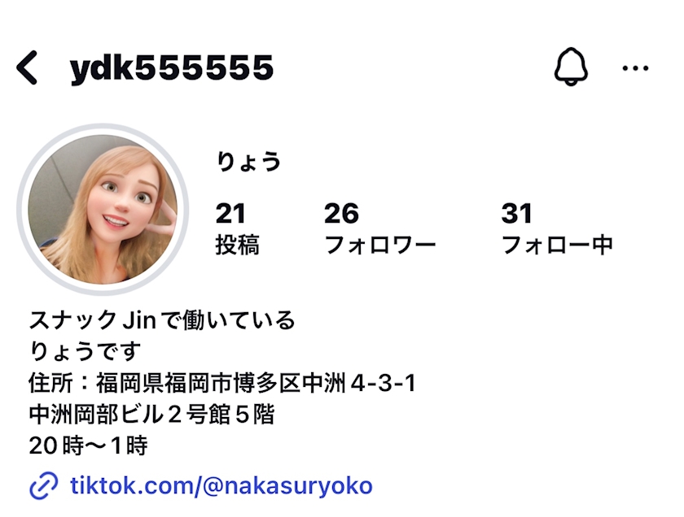This screenshot has height=517, width=684.
Task: View the cartoon-filter profile picture
Action: pyautogui.click(x=103, y=210)
